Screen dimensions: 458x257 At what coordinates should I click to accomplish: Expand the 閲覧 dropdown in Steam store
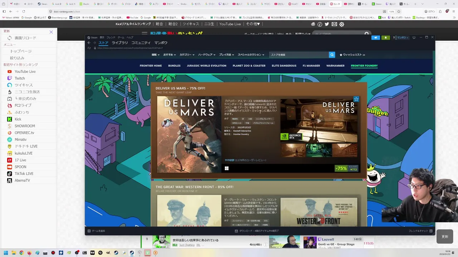155,55
